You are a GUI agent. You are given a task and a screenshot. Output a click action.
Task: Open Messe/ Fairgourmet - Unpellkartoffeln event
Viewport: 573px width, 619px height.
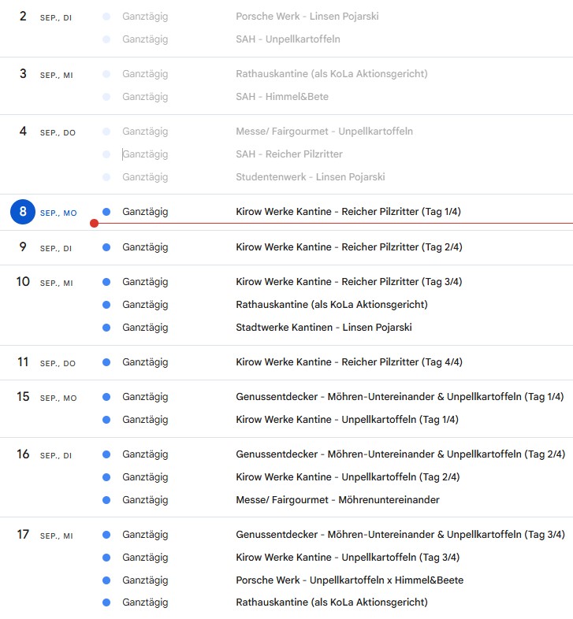pyautogui.click(x=324, y=132)
